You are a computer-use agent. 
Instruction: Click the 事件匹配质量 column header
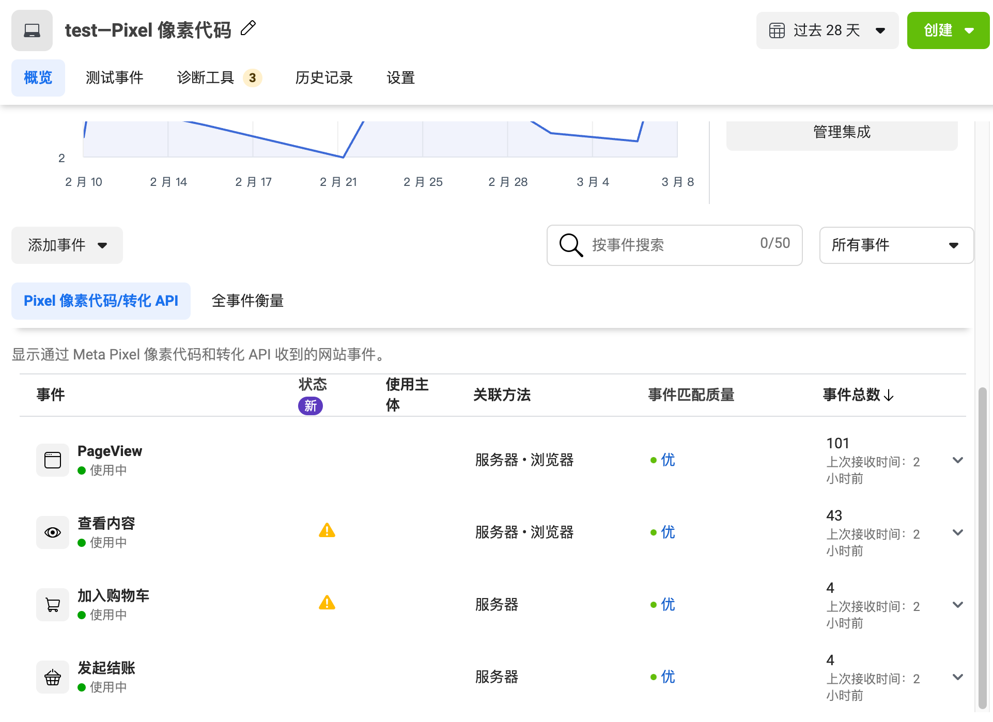pyautogui.click(x=691, y=395)
